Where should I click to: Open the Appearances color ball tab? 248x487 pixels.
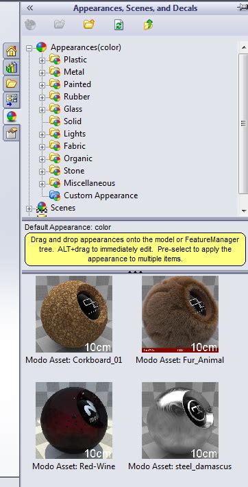coord(12,117)
